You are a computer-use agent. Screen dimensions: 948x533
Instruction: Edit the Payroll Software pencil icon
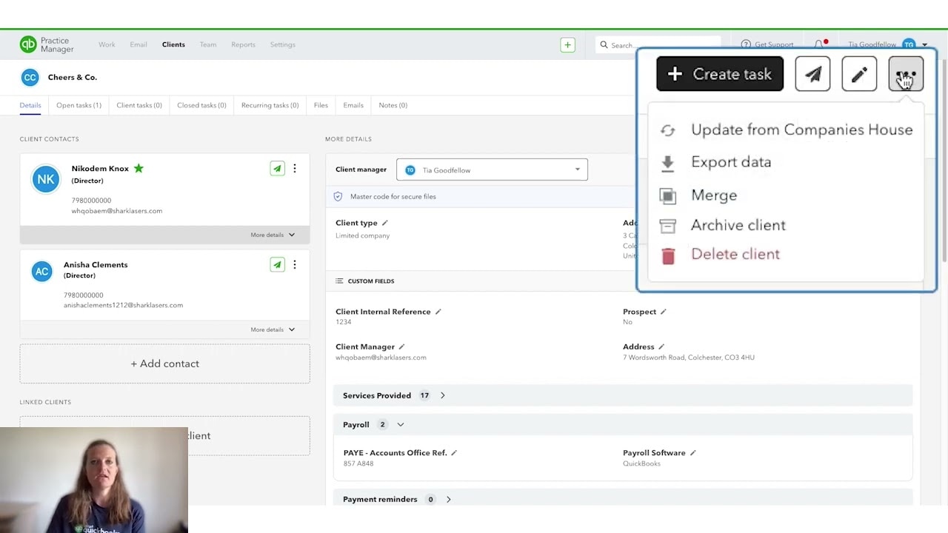692,453
